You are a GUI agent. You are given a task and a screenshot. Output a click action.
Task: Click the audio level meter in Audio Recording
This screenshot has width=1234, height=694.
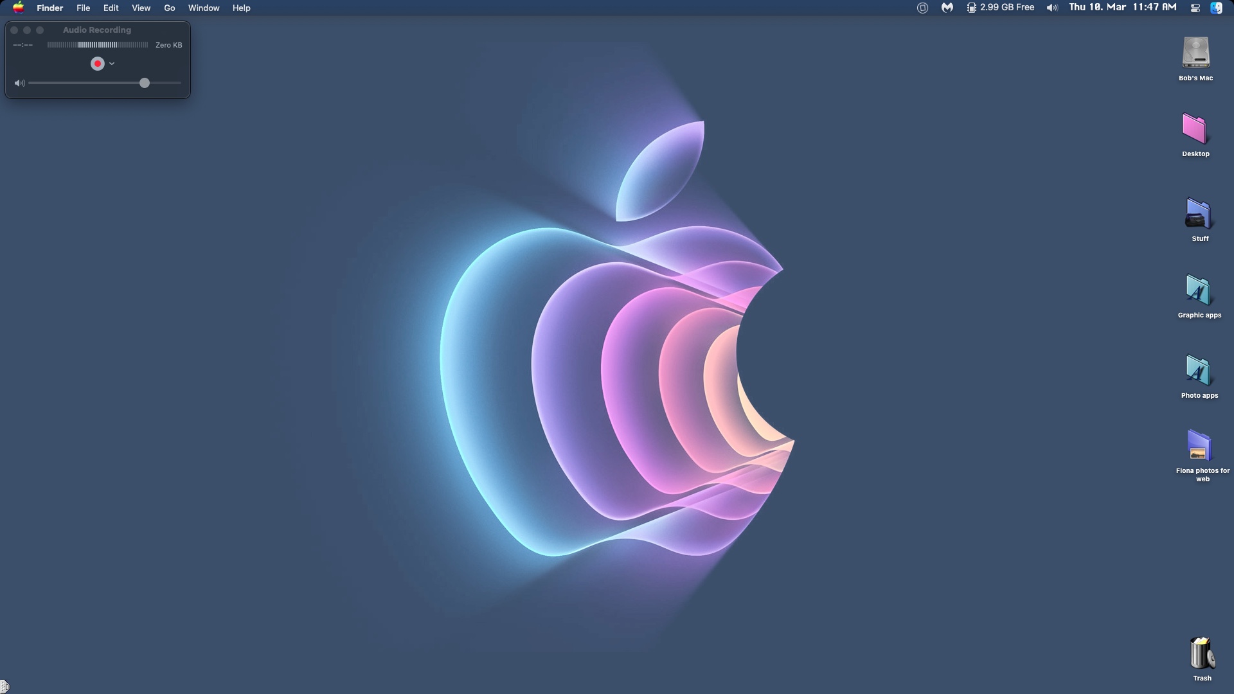[98, 45]
